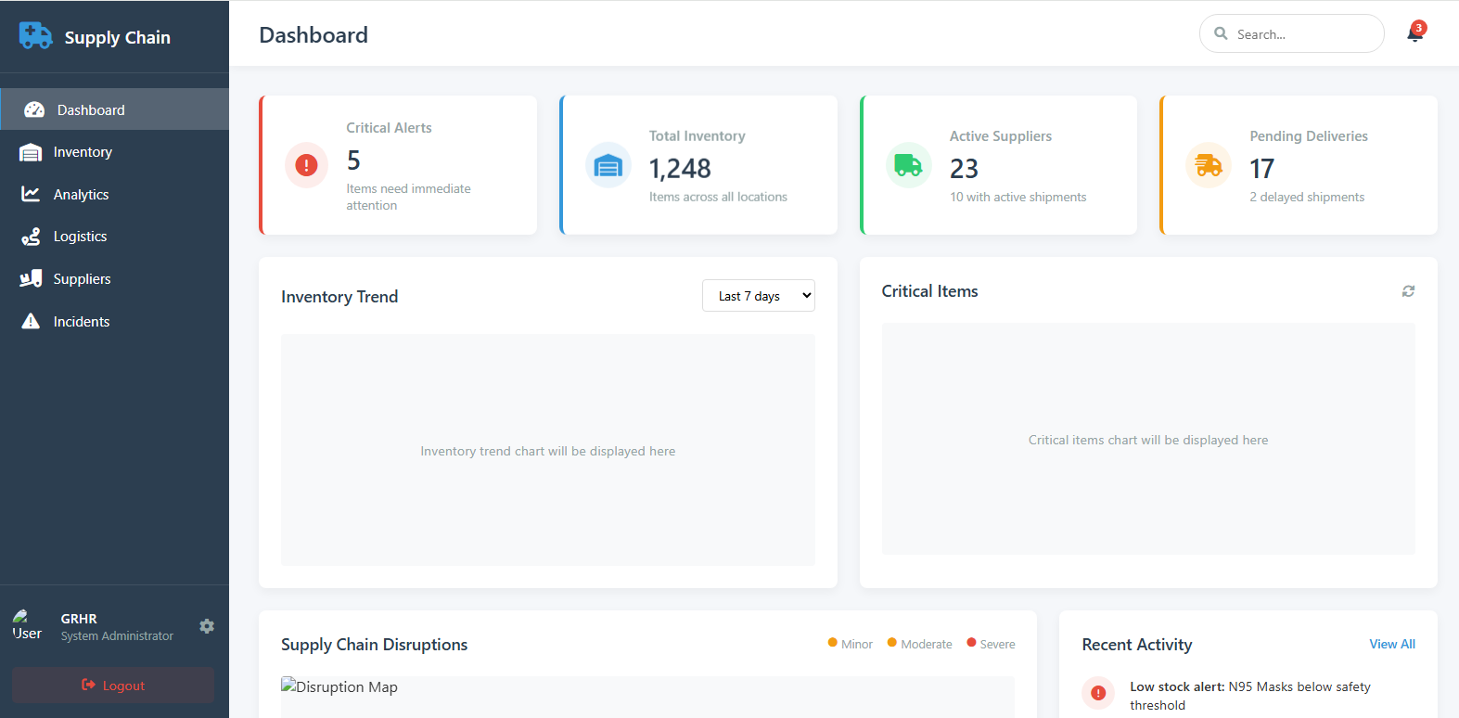Image resolution: width=1459 pixels, height=718 pixels.
Task: Click '10 with active shipments' text
Action: pyautogui.click(x=1017, y=197)
